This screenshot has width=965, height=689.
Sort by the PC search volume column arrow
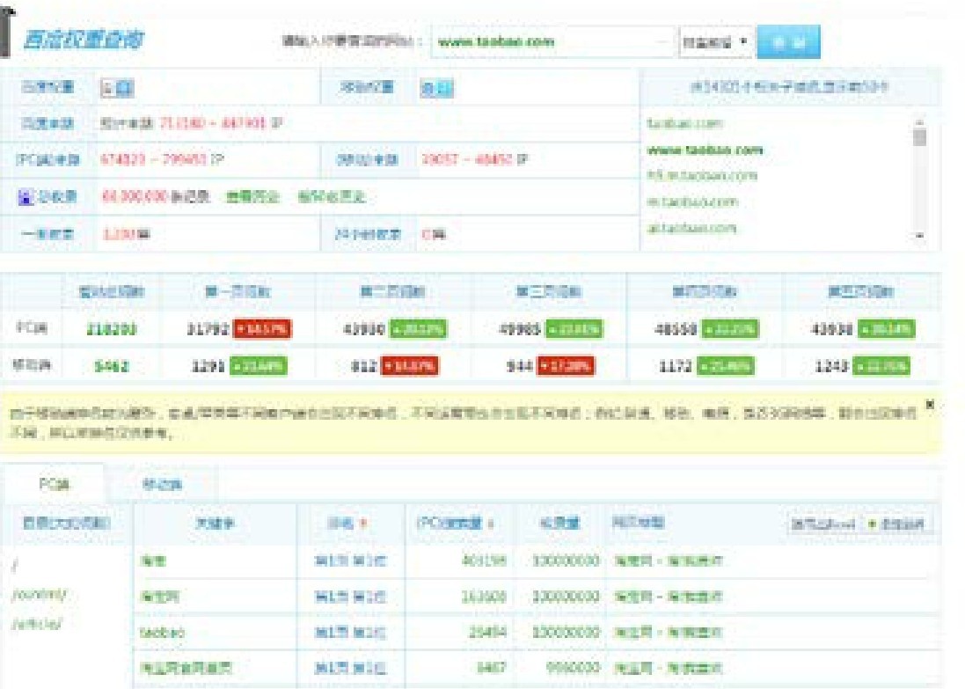coord(491,524)
